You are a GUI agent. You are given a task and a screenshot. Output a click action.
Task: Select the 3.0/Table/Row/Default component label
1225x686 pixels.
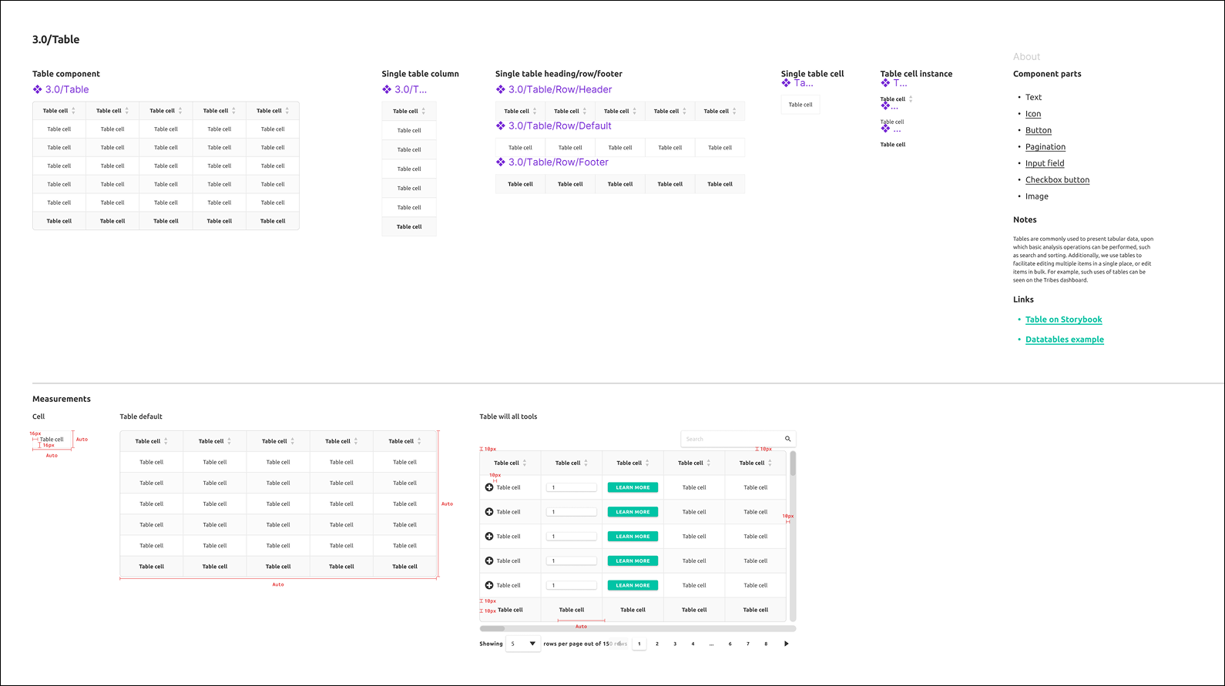click(559, 126)
